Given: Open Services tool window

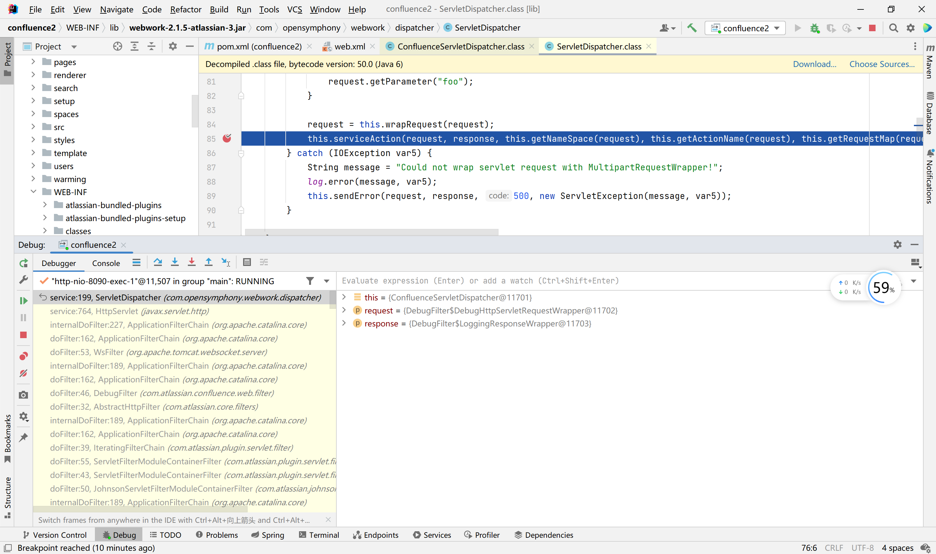Looking at the screenshot, I should (x=432, y=534).
